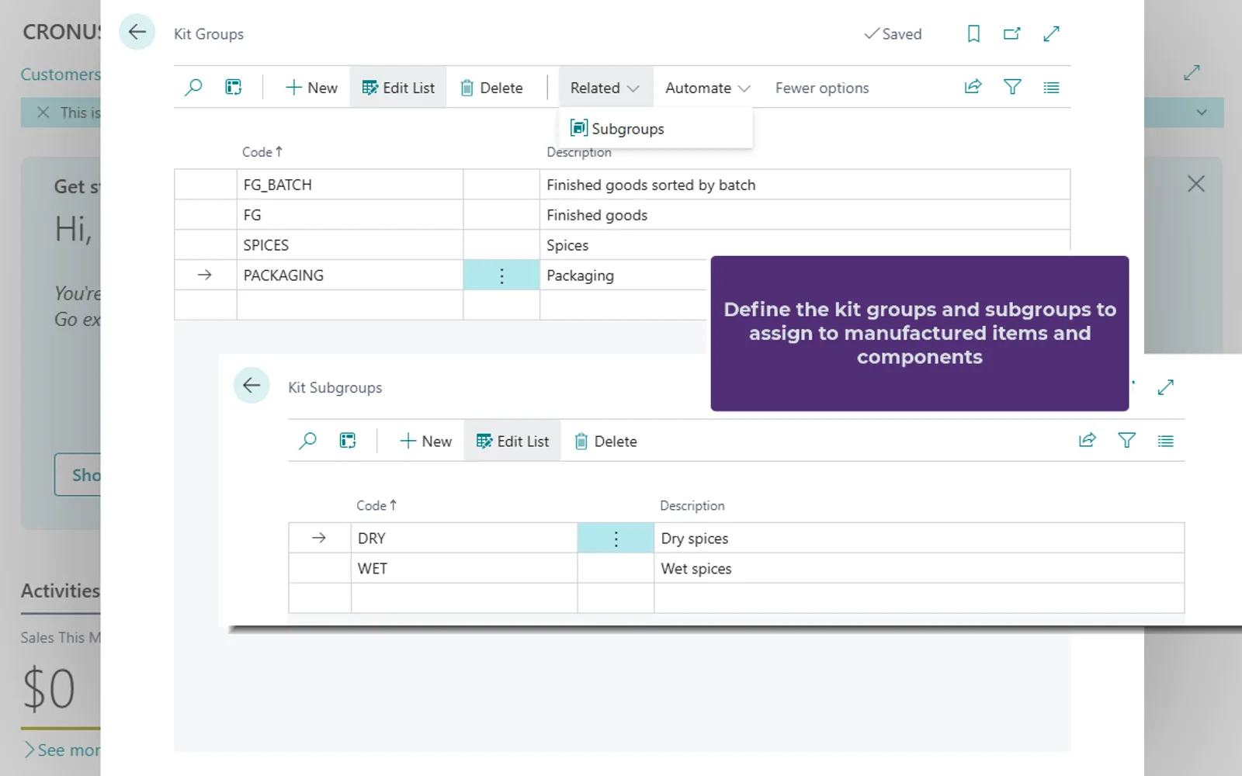
Task: Click Delete in Kit Subgroups toolbar
Action: click(x=606, y=441)
